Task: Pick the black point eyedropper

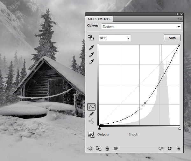Action: (x=91, y=47)
